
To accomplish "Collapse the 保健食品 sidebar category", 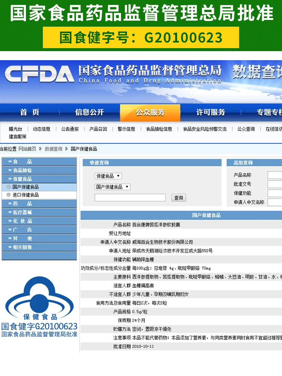I will (x=39, y=179).
